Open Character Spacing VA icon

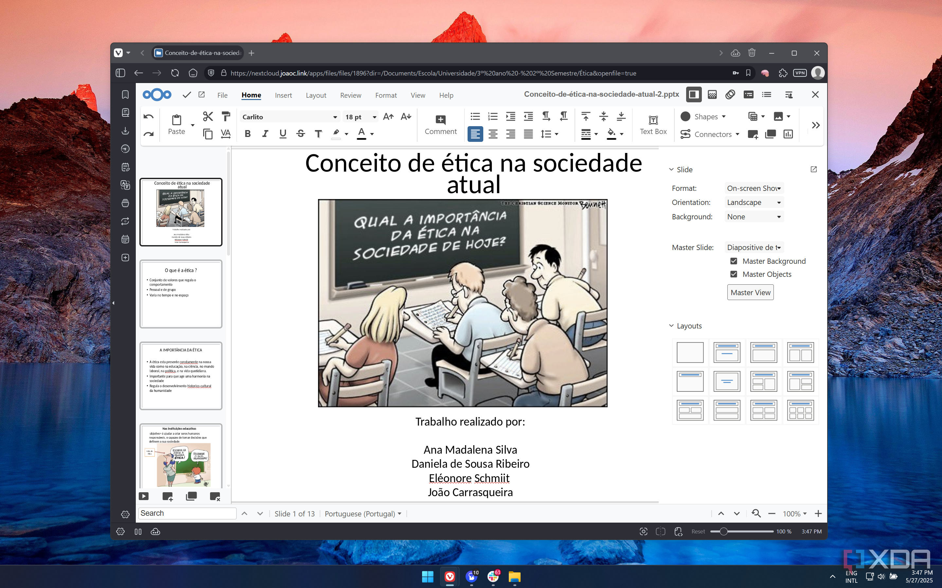pyautogui.click(x=226, y=134)
